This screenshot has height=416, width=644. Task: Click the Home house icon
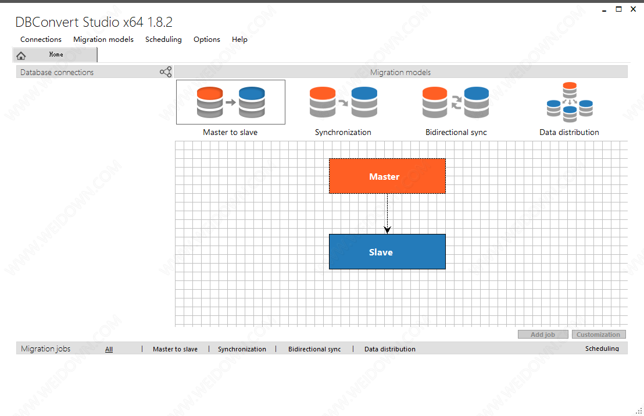(x=21, y=55)
